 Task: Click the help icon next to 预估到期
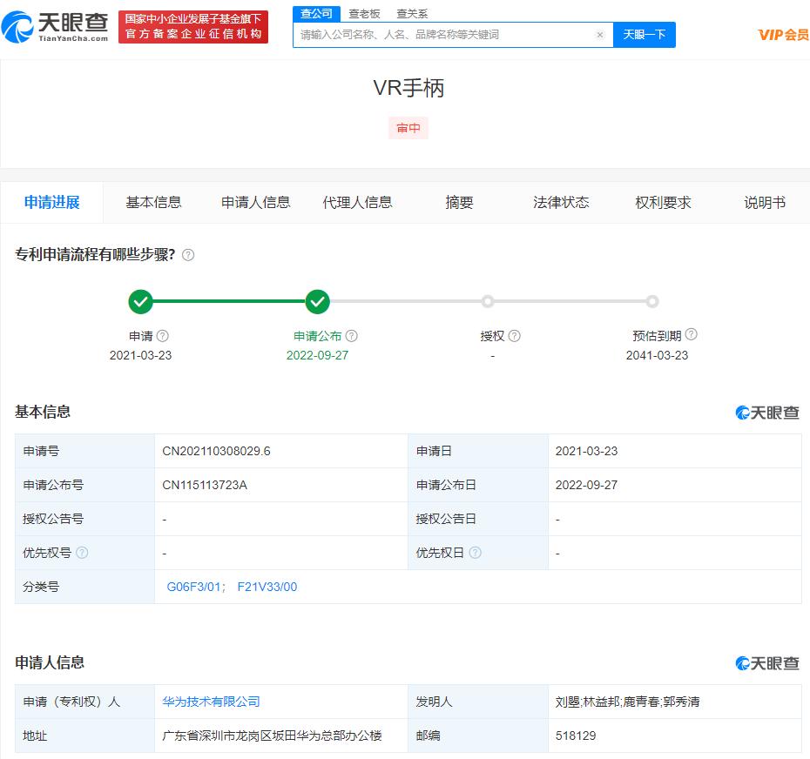tap(691, 334)
